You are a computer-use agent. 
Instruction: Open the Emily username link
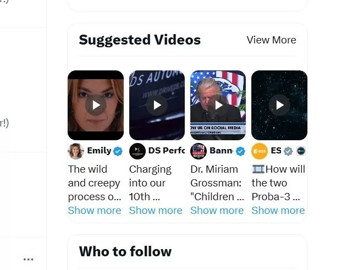99,151
